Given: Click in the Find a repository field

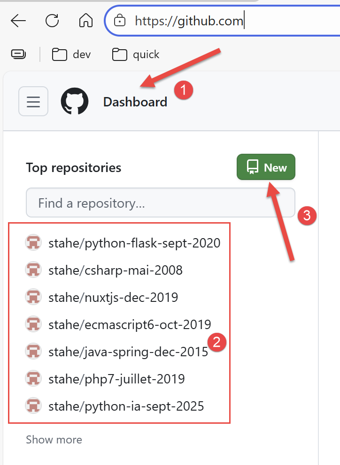Looking at the screenshot, I should 160,203.
